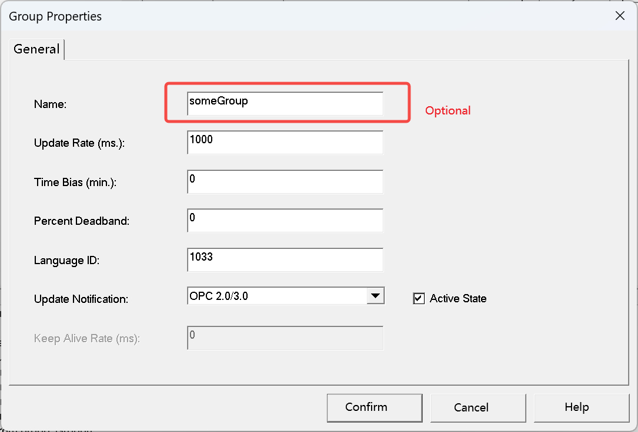The width and height of the screenshot is (638, 432).
Task: Close the Group Properties dialog
Action: point(620,16)
